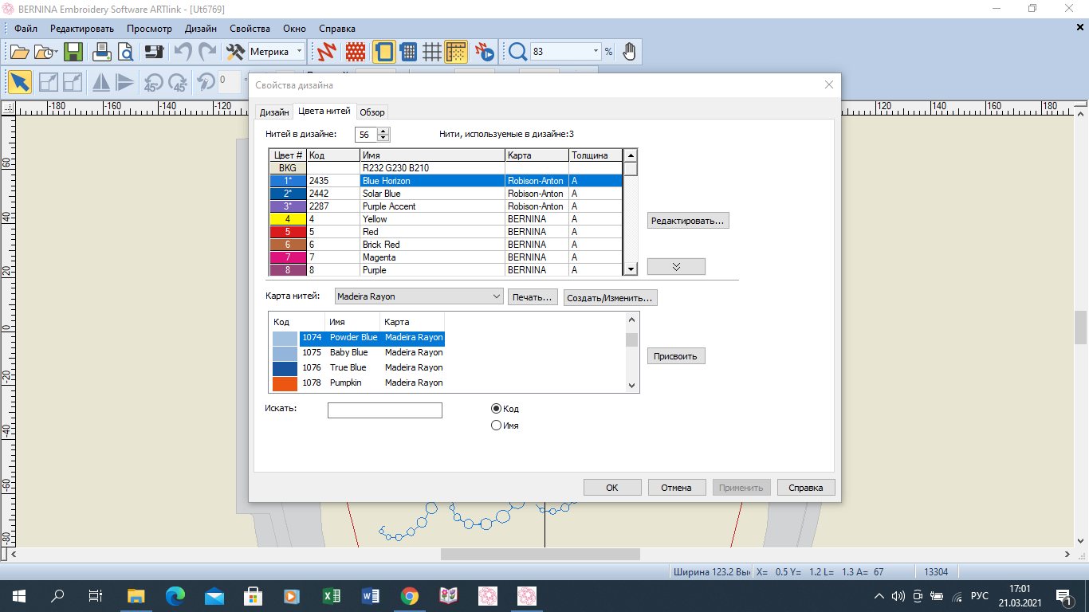This screenshot has height=612, width=1089.
Task: Open the Просмотр menu
Action: [149, 28]
